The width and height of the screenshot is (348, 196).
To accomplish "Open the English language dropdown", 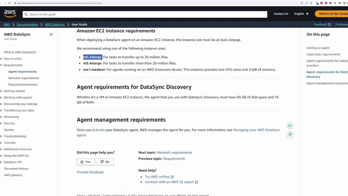I will pos(301,14).
